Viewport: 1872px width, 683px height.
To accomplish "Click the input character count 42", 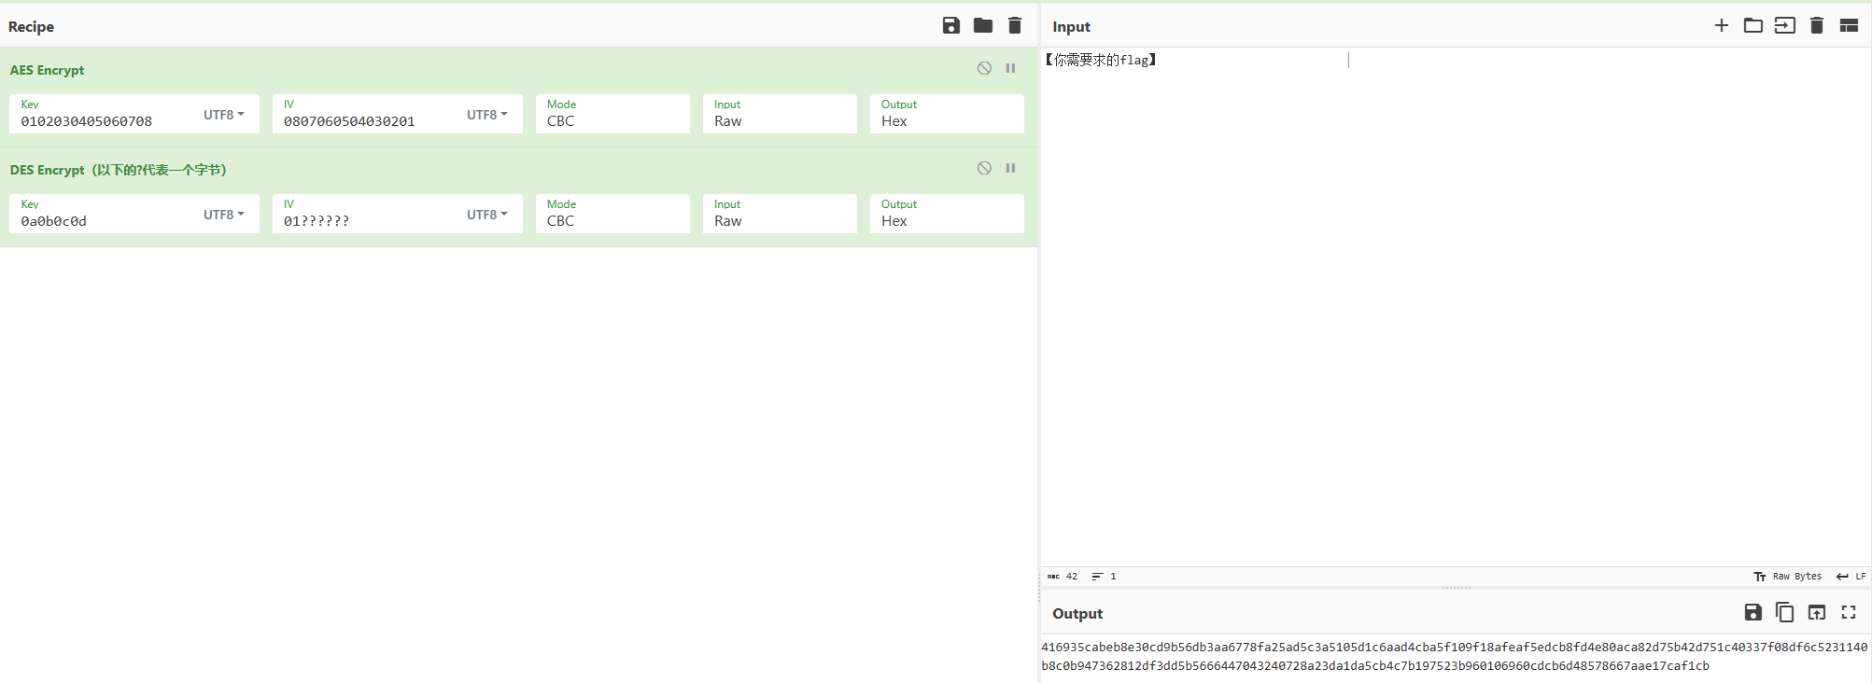I will [1063, 577].
